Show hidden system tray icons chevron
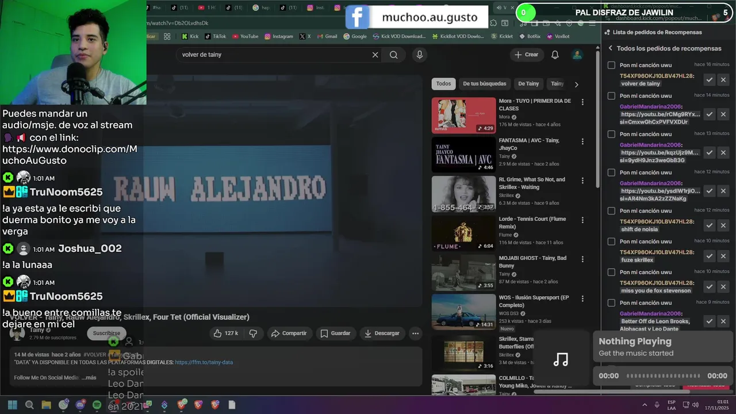Image resolution: width=736 pixels, height=414 pixels. pyautogui.click(x=644, y=405)
